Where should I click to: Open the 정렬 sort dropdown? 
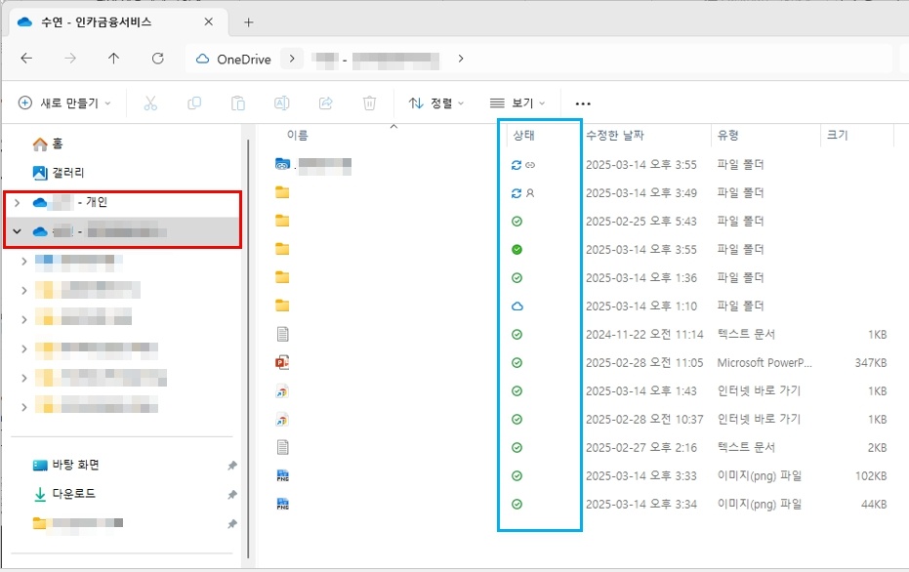435,103
